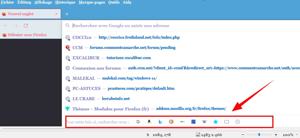Screen dimensions: 300x138
Task: Click cursor position icon in status bar
Action: coord(148,135)
